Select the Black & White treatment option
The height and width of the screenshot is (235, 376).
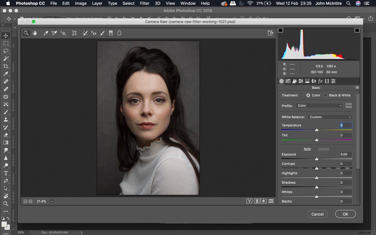[x=325, y=95]
